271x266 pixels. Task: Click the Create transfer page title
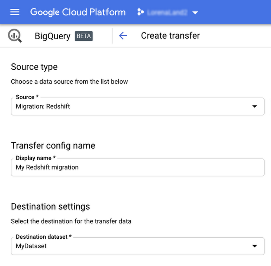pyautogui.click(x=170, y=35)
